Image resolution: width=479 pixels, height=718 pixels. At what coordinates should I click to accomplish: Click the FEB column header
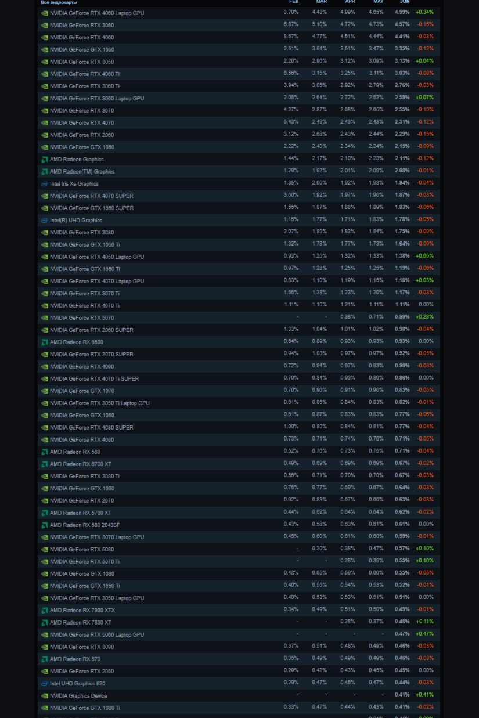click(294, 2)
